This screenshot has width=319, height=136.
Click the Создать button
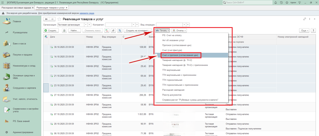coord(50,30)
